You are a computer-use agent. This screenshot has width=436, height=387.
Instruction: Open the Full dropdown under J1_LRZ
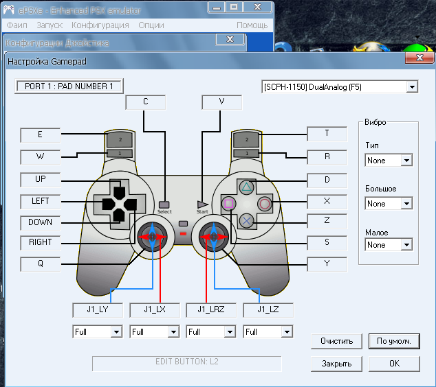pyautogui.click(x=210, y=331)
